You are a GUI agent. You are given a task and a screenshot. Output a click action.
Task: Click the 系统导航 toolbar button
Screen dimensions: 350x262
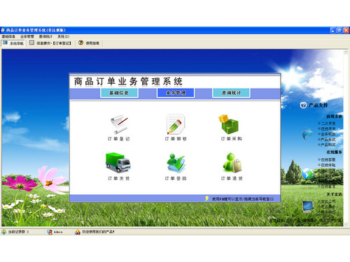(13, 43)
